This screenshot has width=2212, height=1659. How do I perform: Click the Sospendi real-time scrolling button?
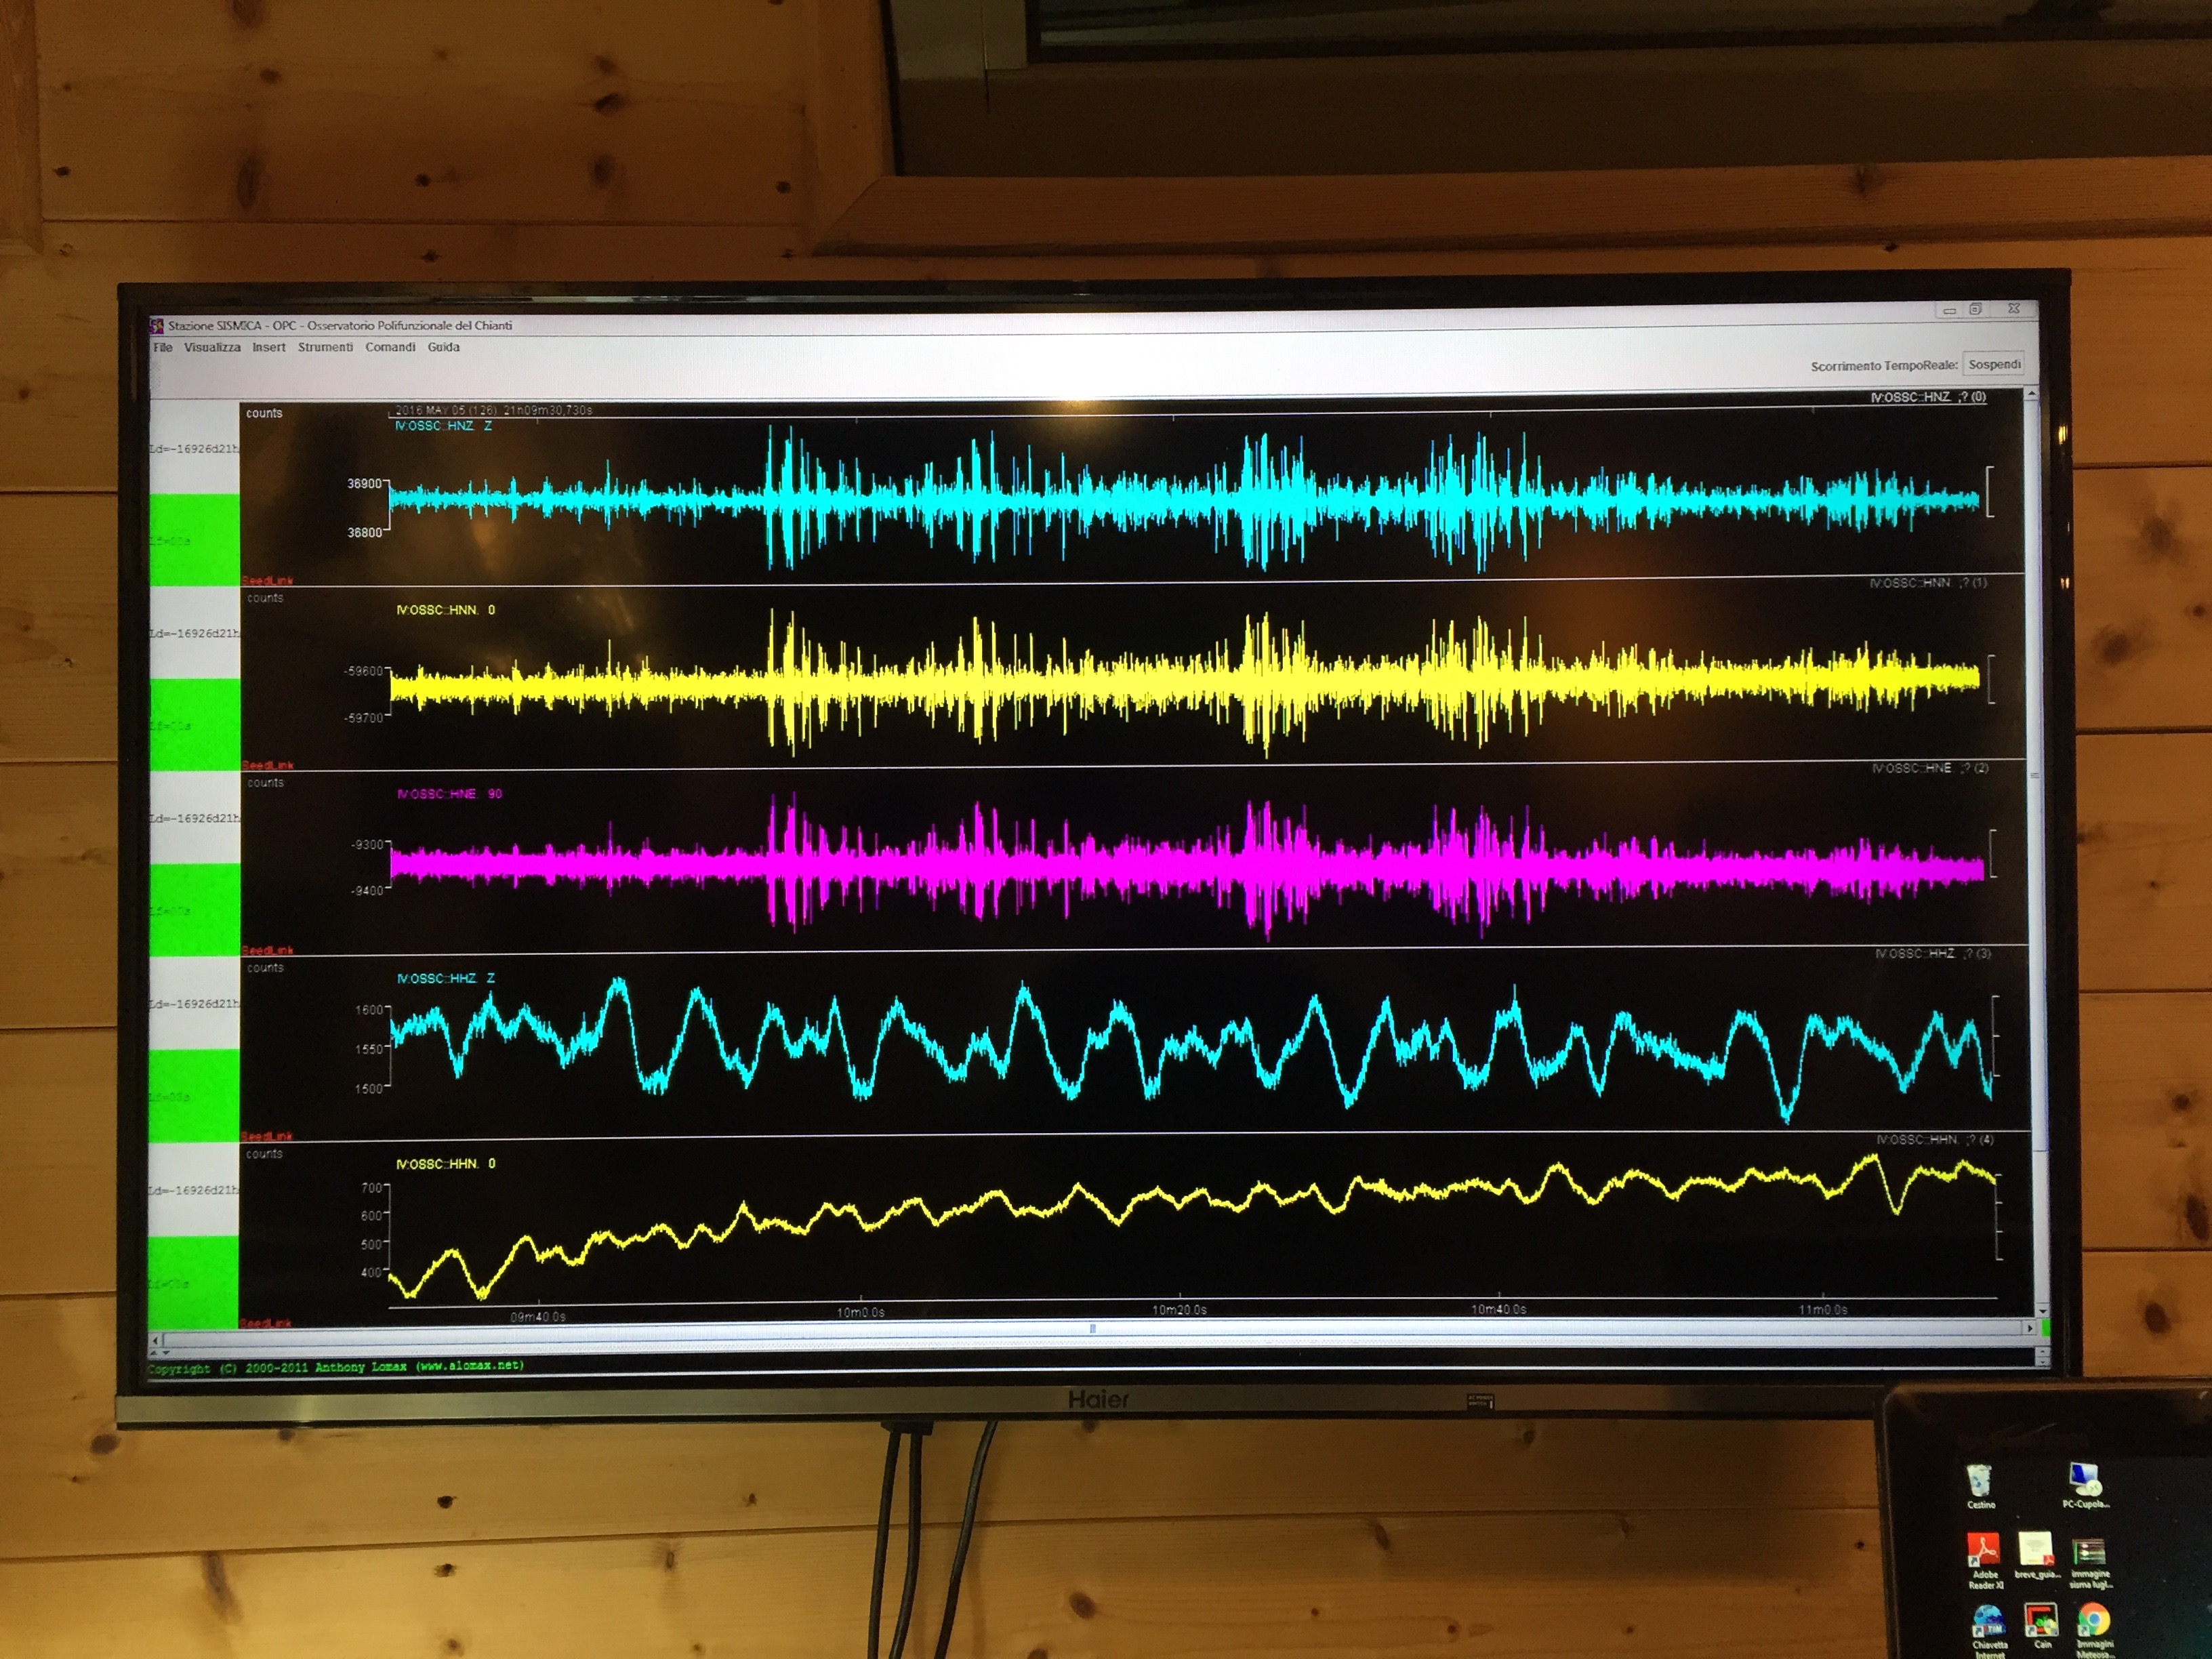coord(1994,364)
